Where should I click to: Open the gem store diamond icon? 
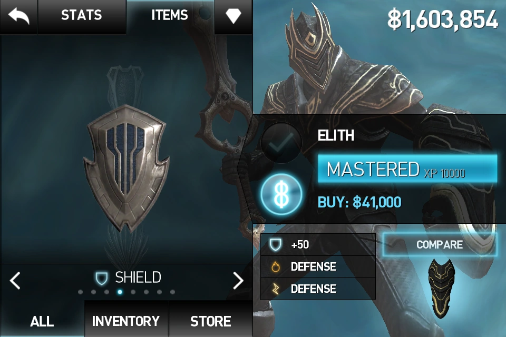coord(233,16)
